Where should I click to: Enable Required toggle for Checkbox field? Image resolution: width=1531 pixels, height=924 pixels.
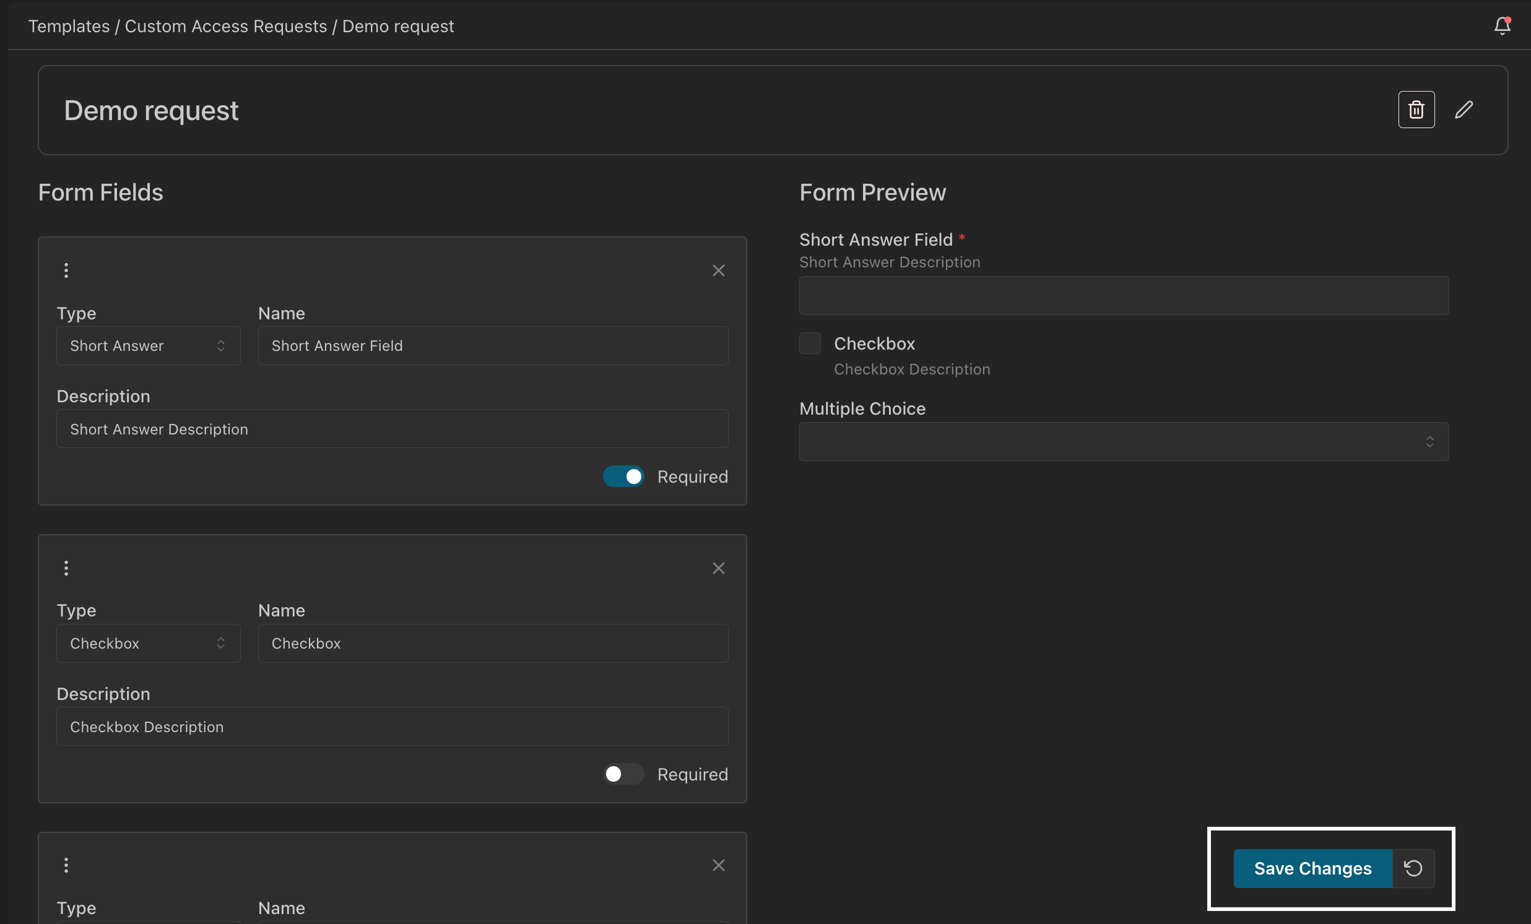(623, 774)
